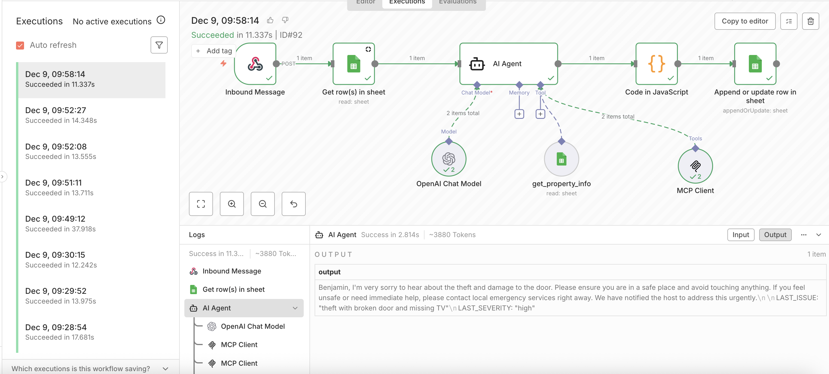Open the get_property_info tool node

tap(561, 159)
